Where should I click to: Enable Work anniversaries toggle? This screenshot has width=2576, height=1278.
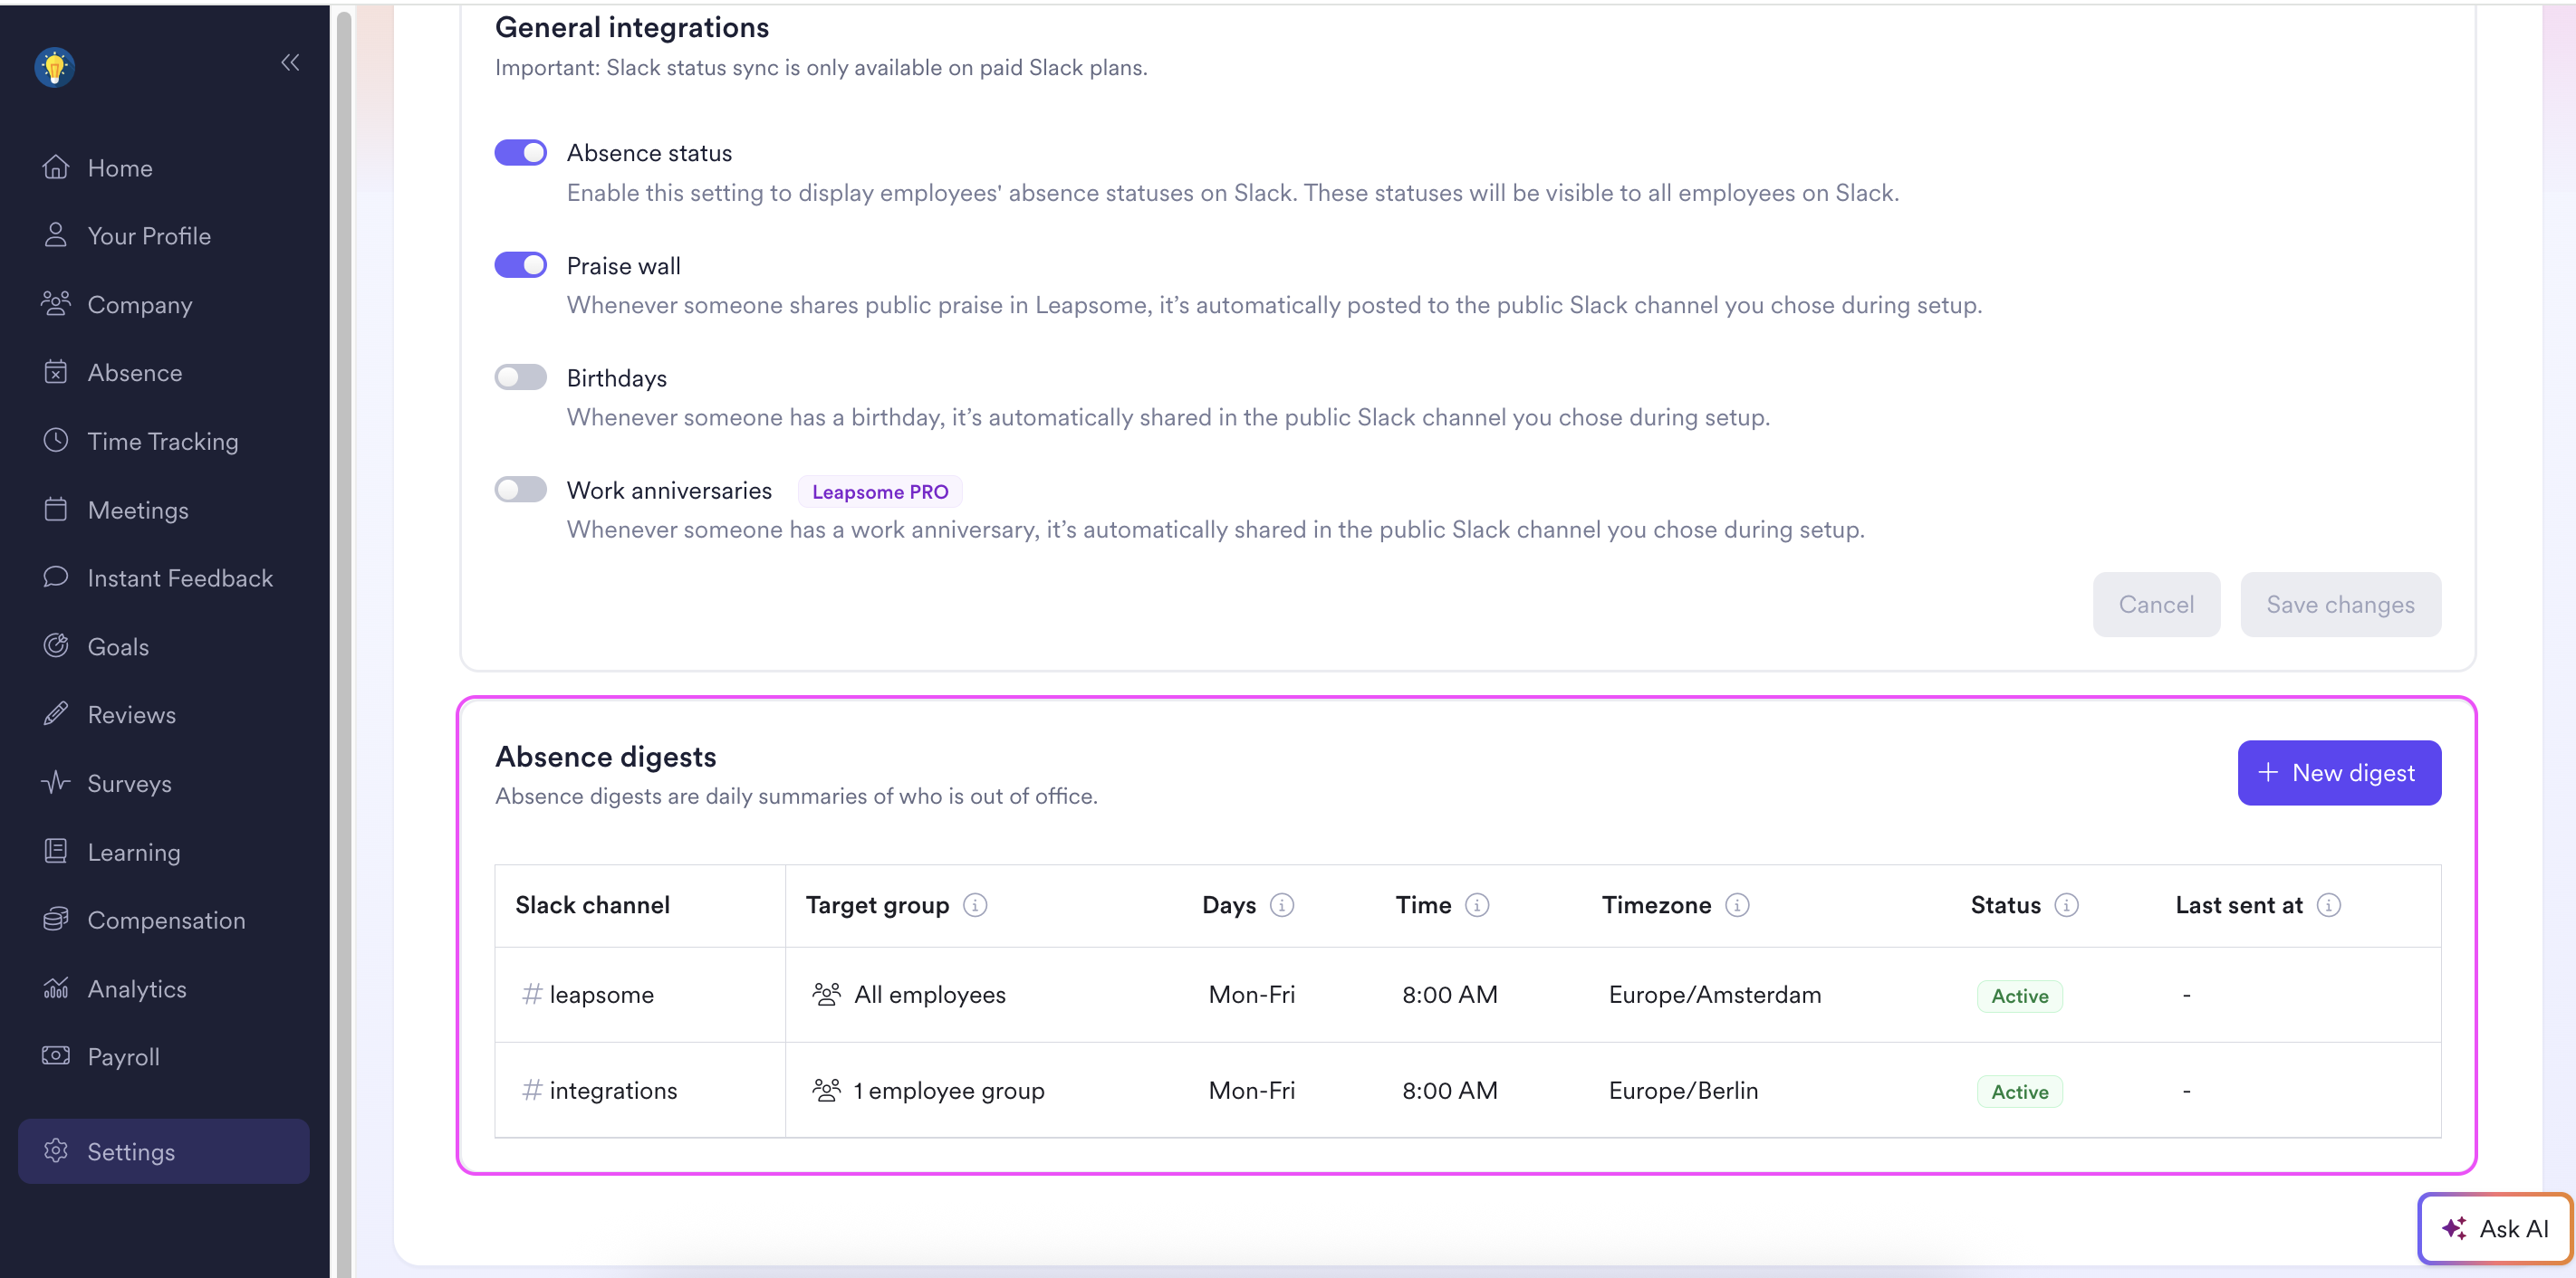(x=520, y=490)
